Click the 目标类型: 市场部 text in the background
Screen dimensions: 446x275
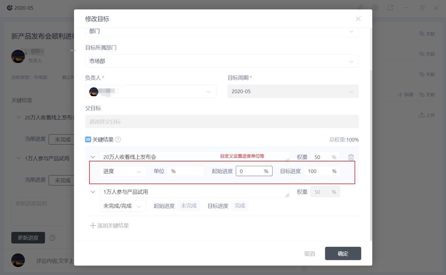point(29,77)
